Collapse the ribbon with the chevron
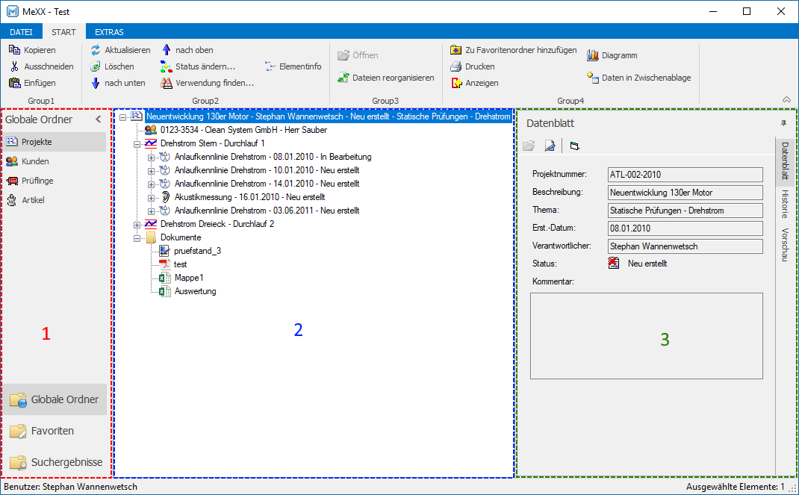The image size is (799, 495). pyautogui.click(x=786, y=99)
